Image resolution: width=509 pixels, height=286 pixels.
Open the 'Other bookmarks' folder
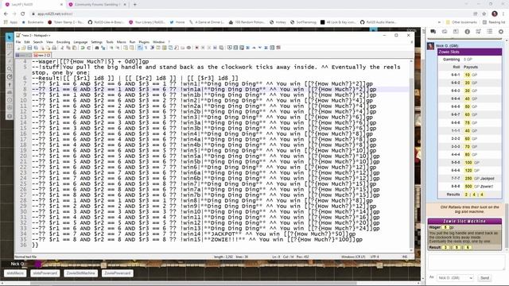click(x=461, y=22)
